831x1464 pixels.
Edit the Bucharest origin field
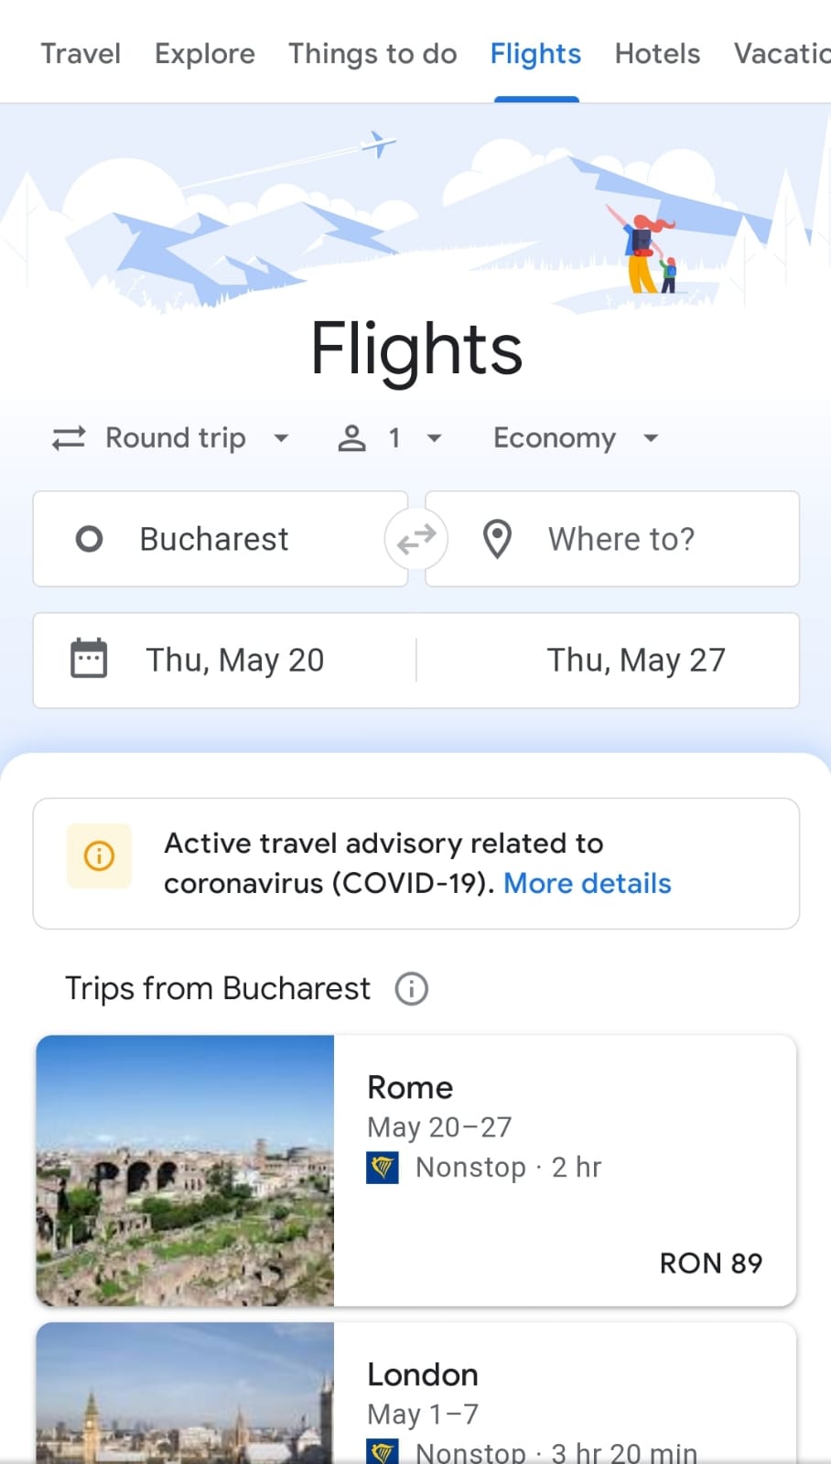pos(215,539)
